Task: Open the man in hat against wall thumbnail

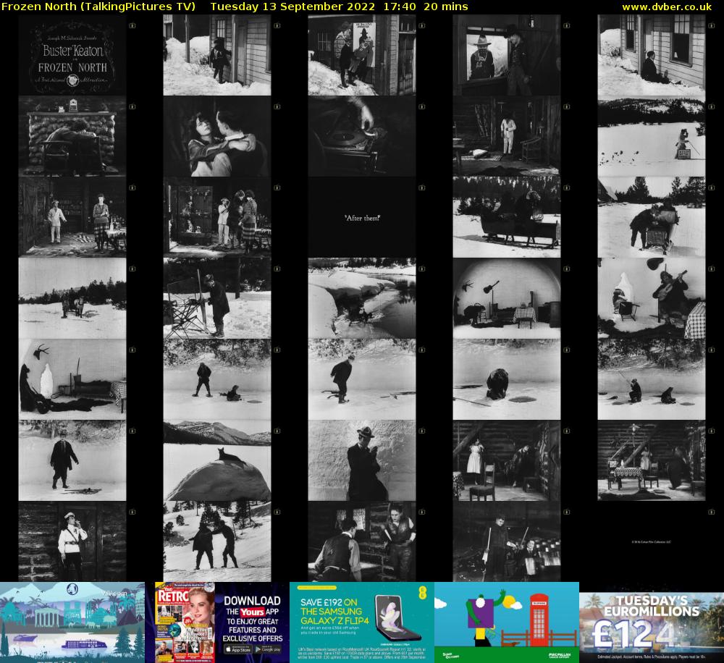Action: [x=361, y=460]
